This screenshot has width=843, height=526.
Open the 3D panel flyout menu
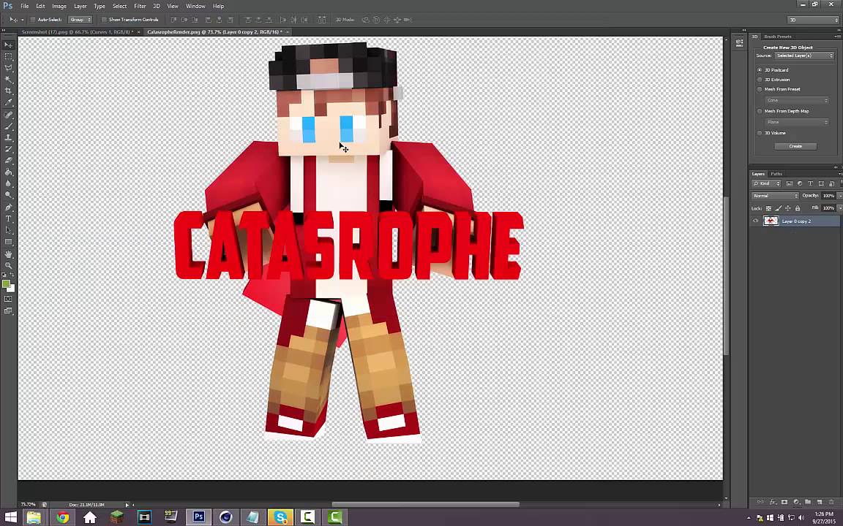tap(839, 37)
